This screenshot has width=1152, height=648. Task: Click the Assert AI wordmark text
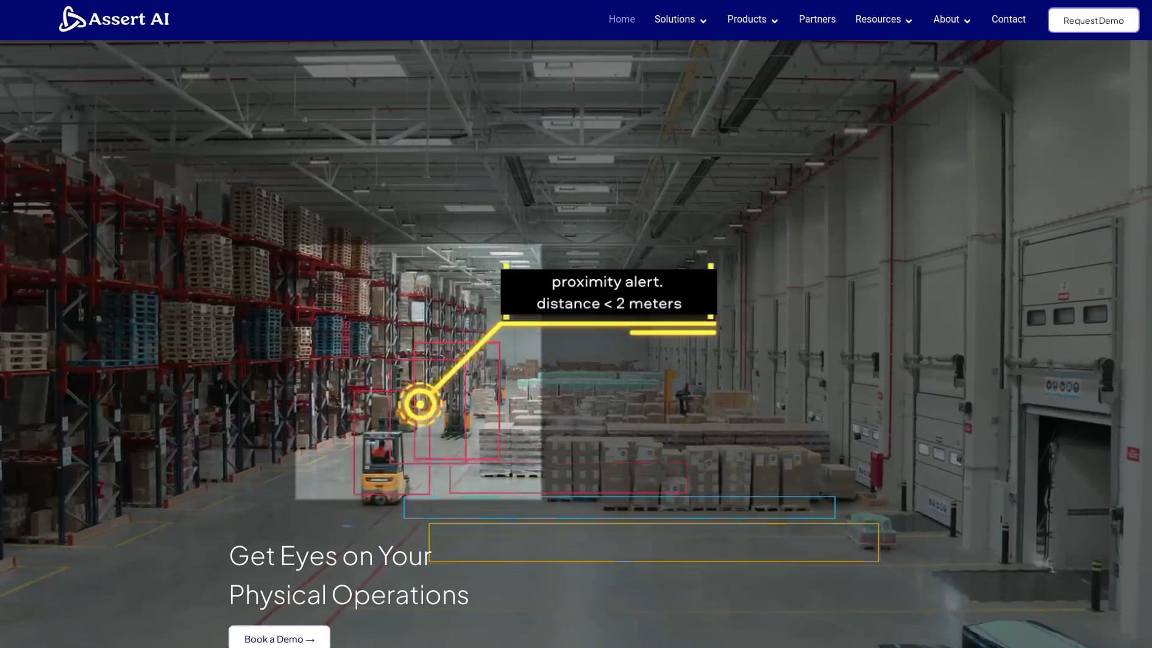point(130,18)
